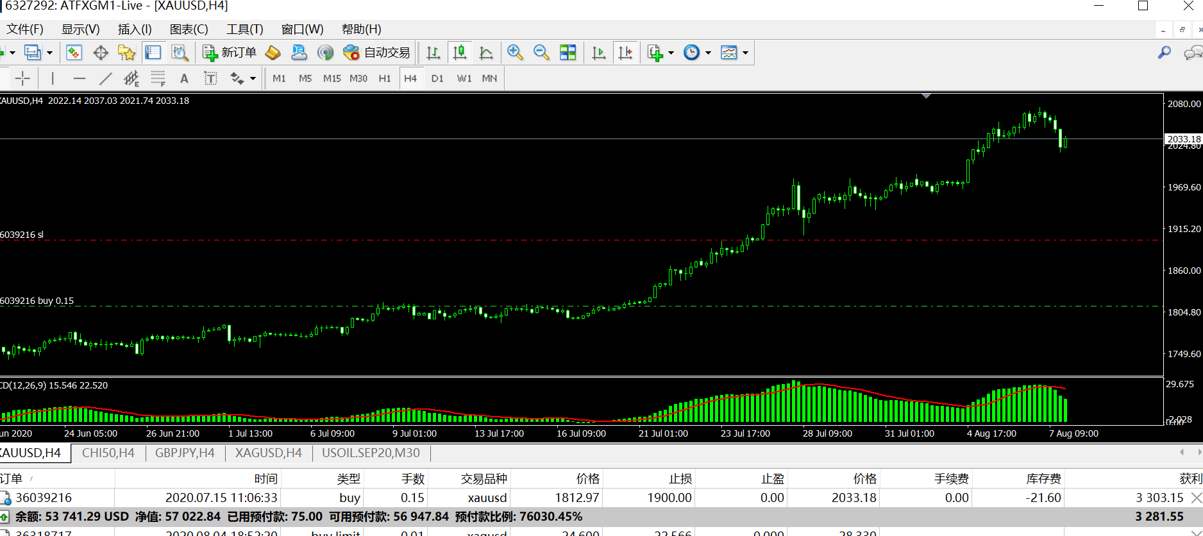Toggle chart auto scroll
Screen dimensions: 1203x536
click(599, 53)
